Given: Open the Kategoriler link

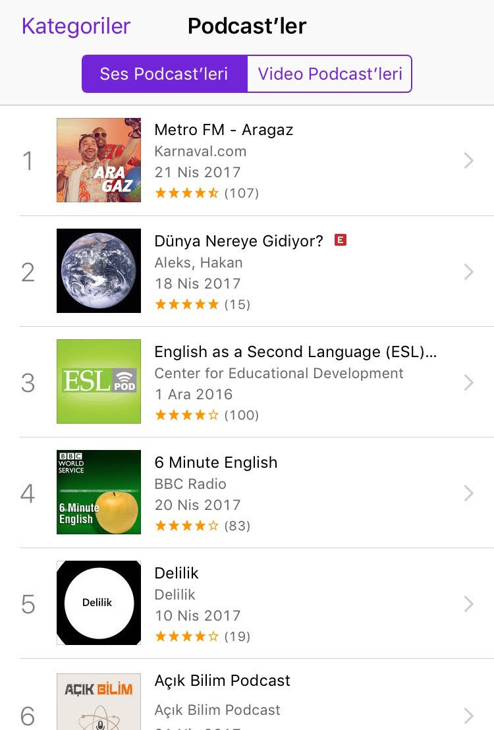Looking at the screenshot, I should [x=76, y=26].
